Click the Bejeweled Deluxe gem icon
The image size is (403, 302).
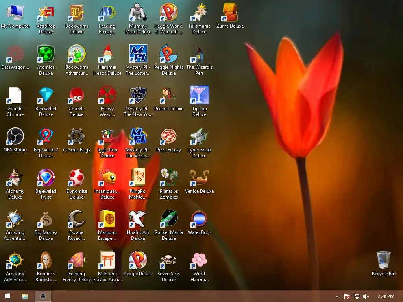tap(46, 95)
